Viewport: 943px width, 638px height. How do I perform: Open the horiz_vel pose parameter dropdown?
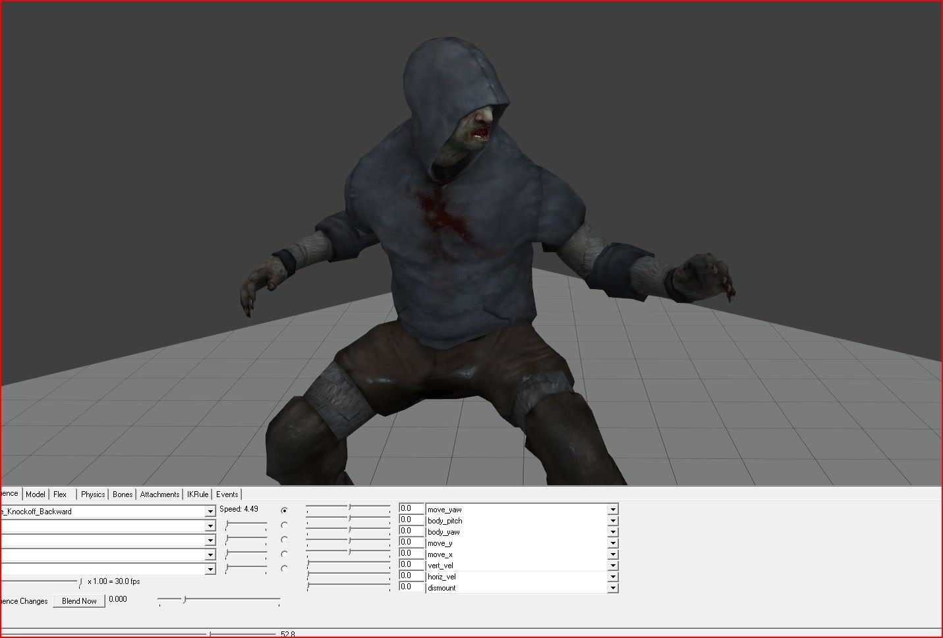pos(613,577)
